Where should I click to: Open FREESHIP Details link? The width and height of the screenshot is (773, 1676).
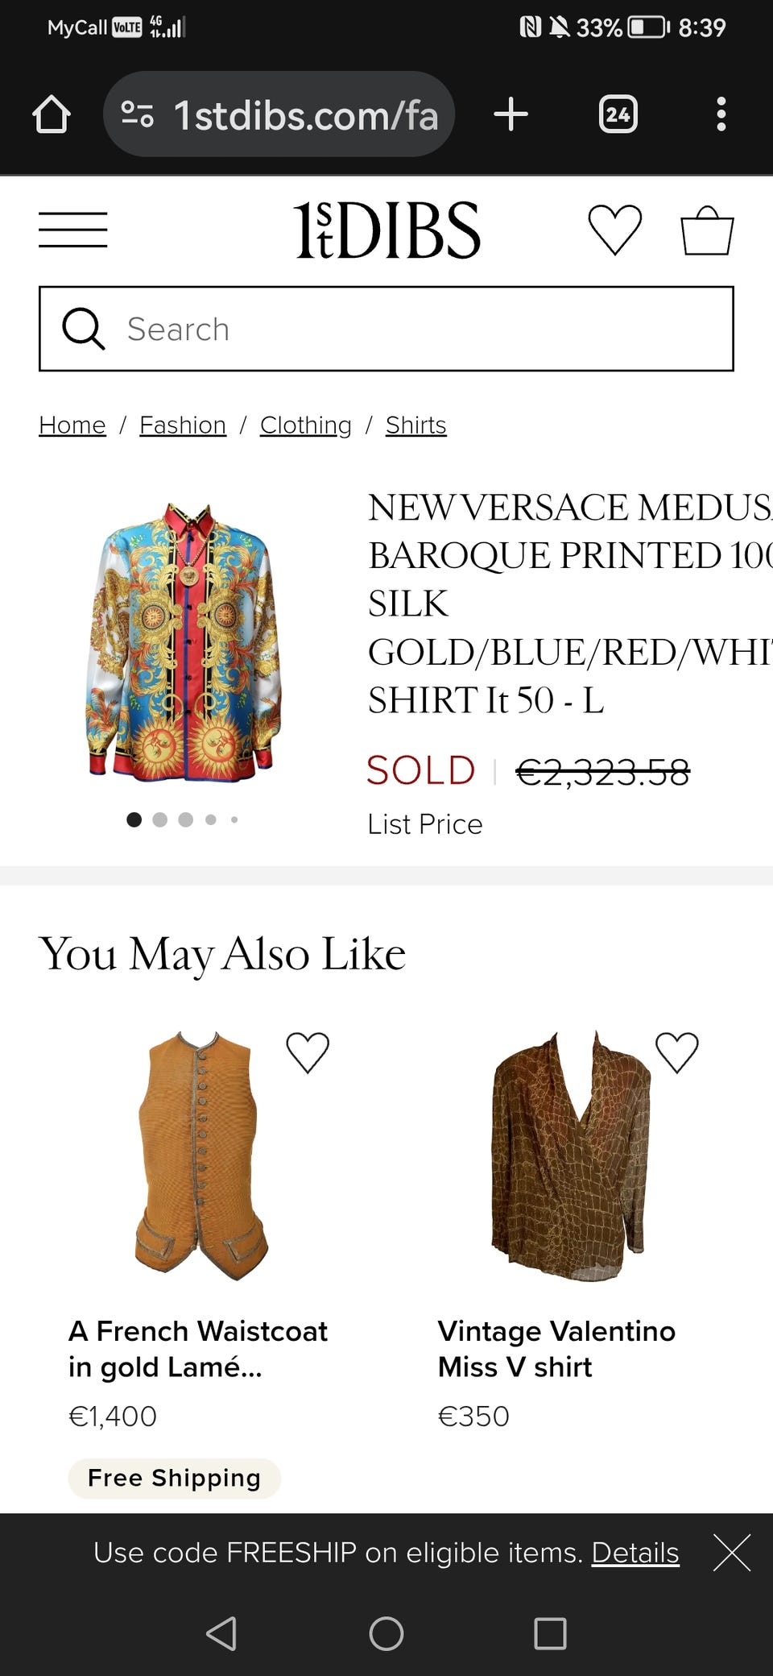click(x=635, y=1553)
